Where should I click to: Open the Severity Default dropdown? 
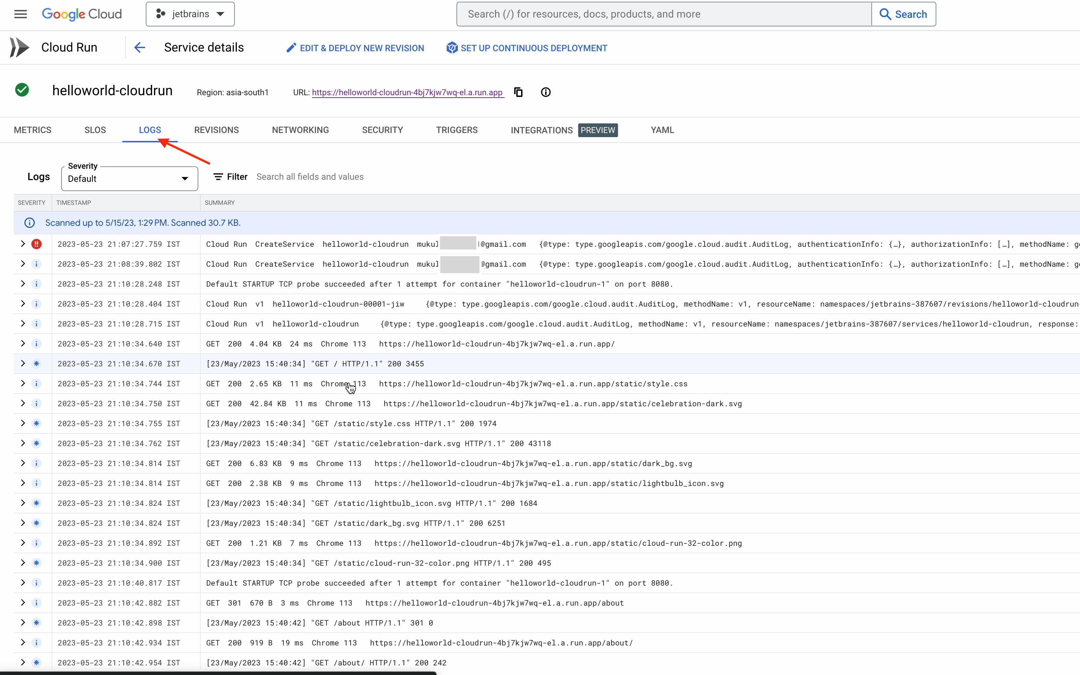pos(130,179)
